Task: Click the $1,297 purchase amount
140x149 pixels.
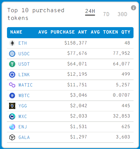Action: [79, 137]
